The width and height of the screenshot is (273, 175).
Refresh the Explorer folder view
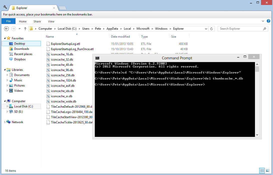tap(211, 29)
